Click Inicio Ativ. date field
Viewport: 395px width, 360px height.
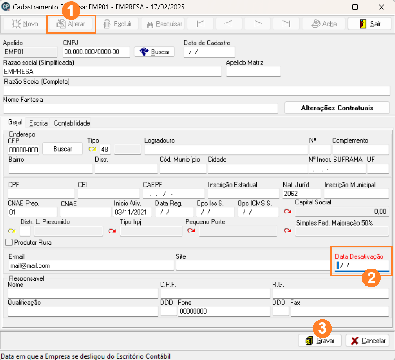click(x=133, y=212)
